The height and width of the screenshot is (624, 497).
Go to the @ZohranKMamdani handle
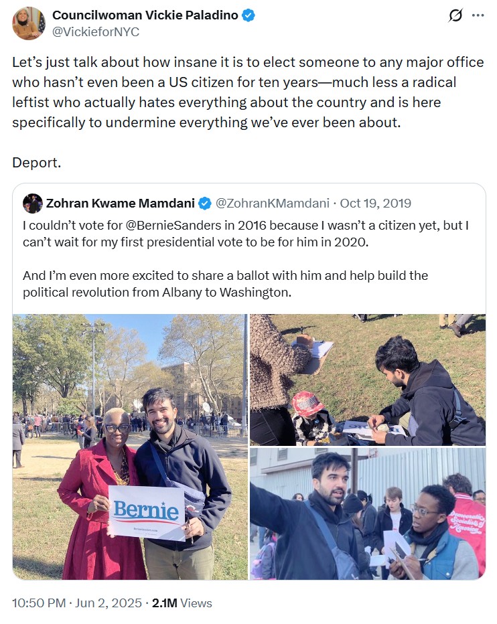click(272, 204)
